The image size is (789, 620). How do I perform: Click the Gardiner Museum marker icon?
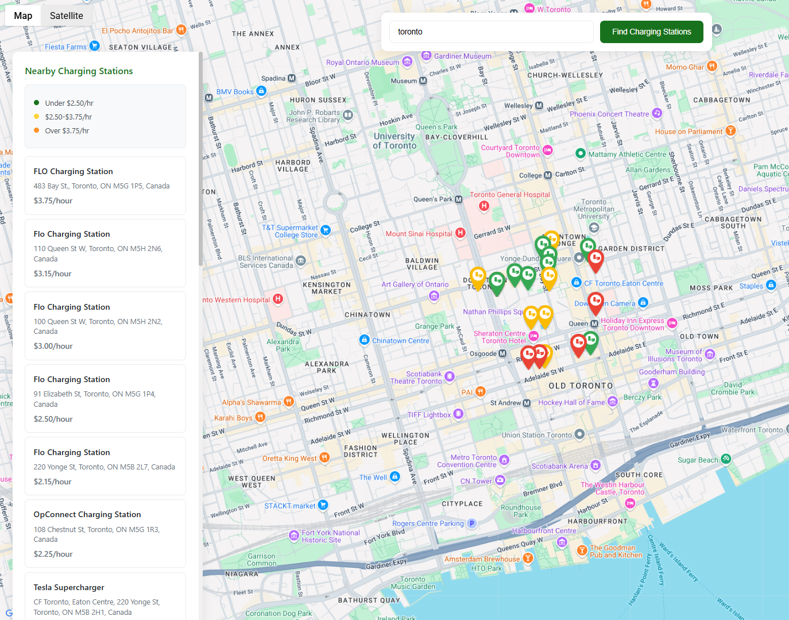tap(426, 55)
